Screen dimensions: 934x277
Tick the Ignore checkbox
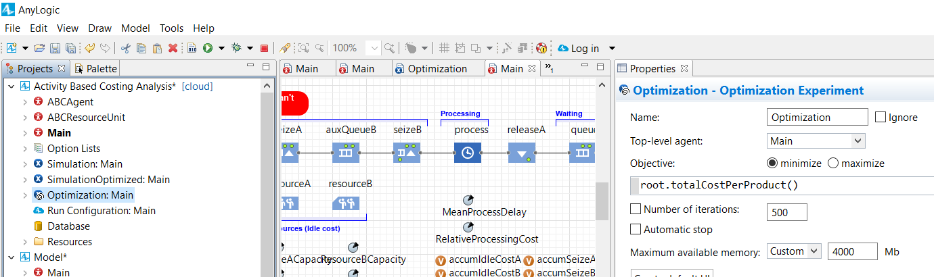(x=881, y=117)
